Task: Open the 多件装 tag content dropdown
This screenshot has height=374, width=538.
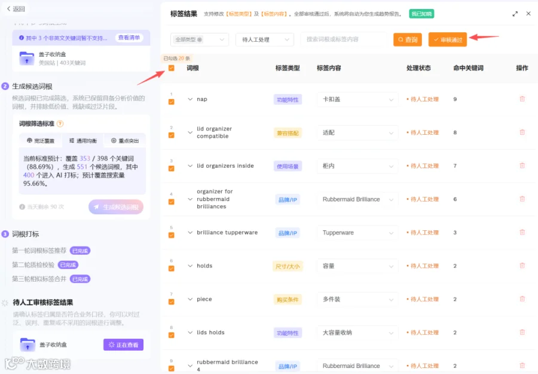Action: (x=357, y=299)
